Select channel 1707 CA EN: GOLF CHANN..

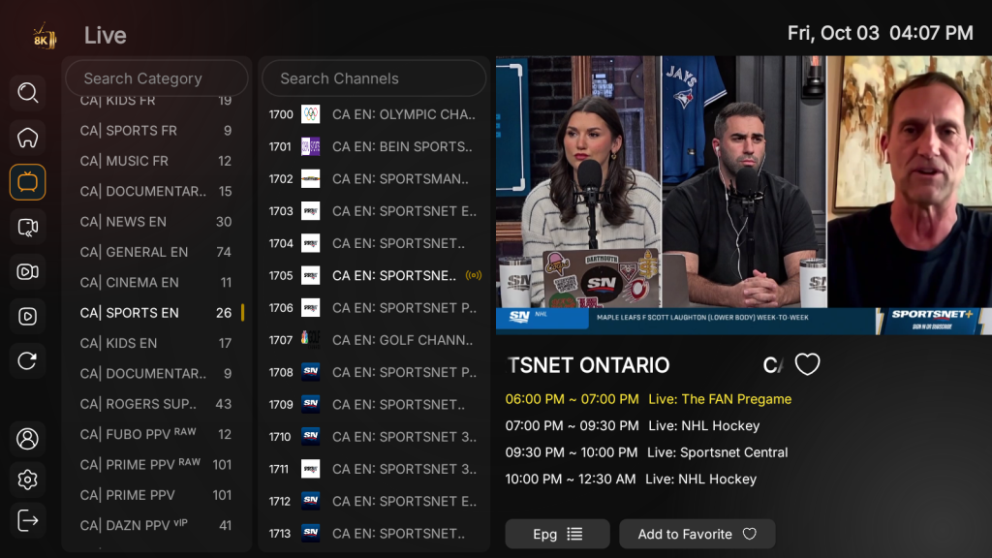374,340
